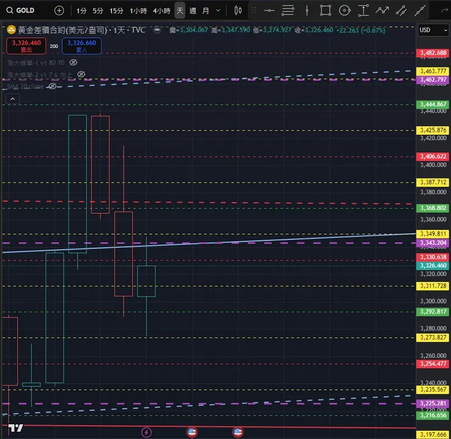The width and height of the screenshot is (451, 439).
Task: Click the TradingView logo at bottom left
Action: pos(16,429)
